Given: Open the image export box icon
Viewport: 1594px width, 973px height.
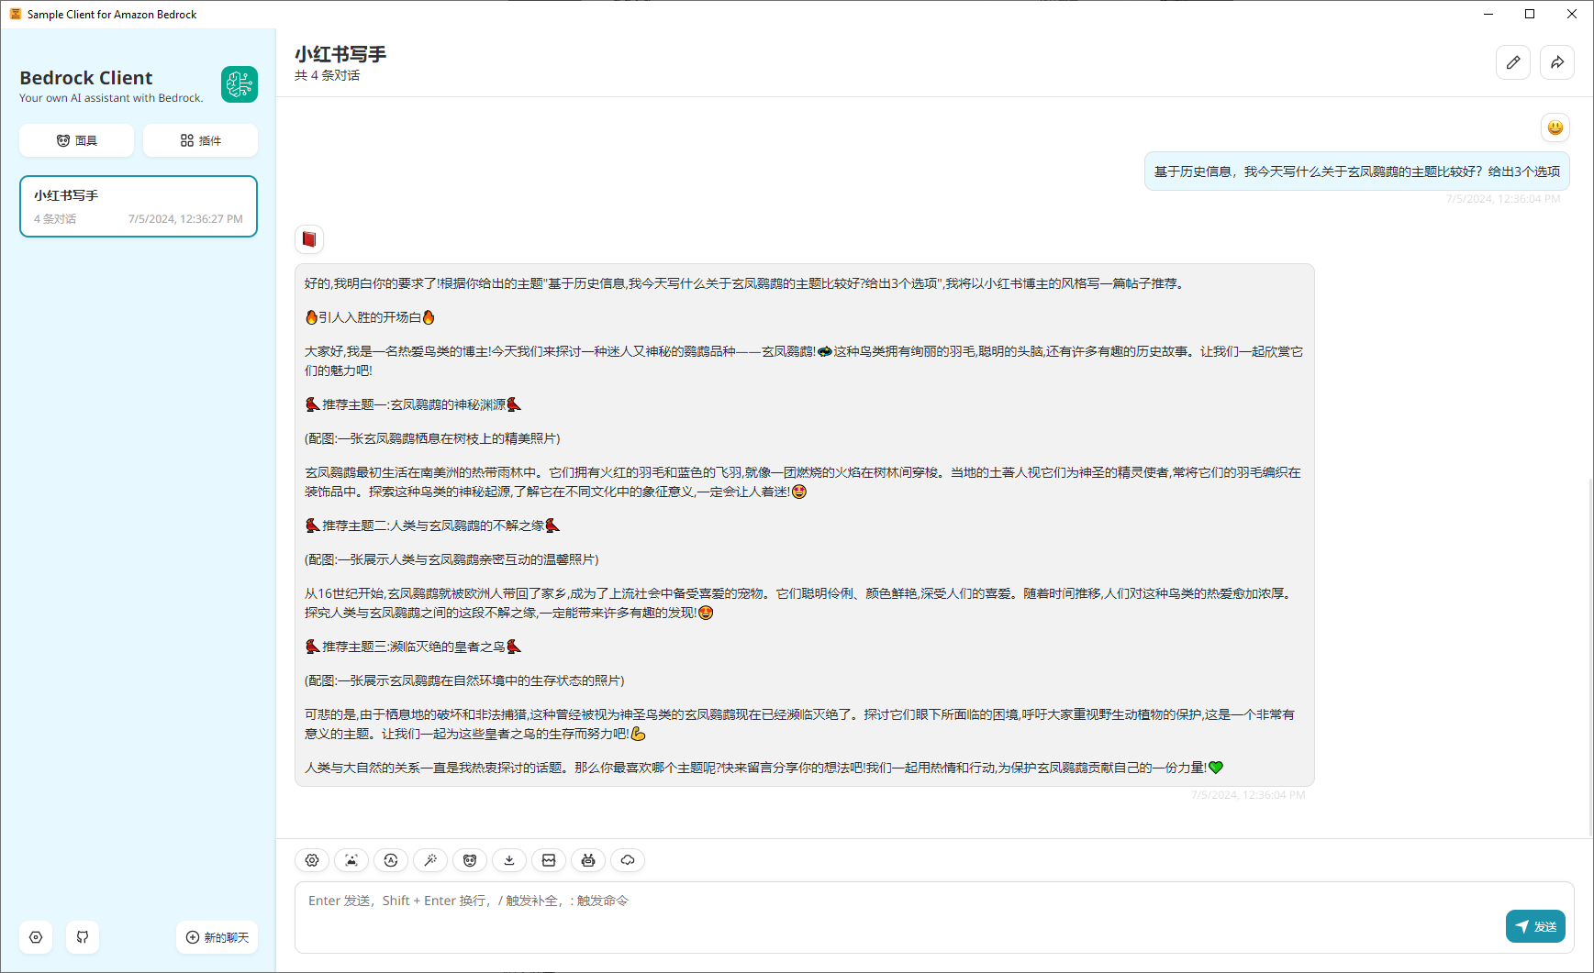Looking at the screenshot, I should pos(549,860).
